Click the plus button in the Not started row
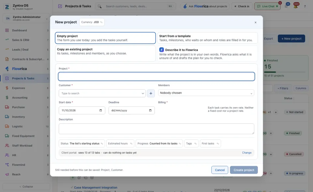The width and height of the screenshot is (313, 192). click(276, 112)
